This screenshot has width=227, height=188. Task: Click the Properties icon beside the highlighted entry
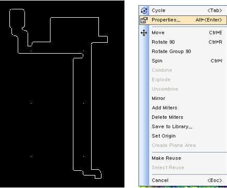pos(144,20)
